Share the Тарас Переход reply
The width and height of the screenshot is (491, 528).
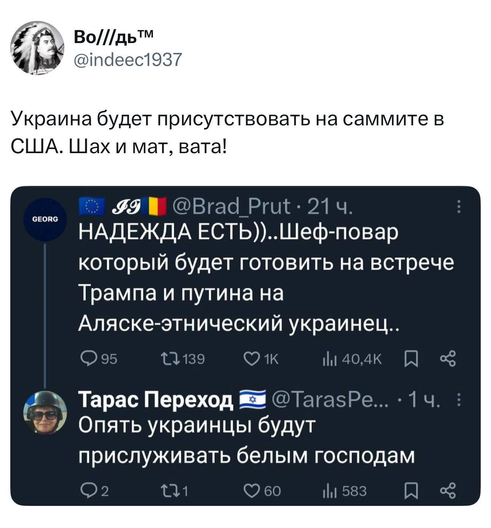[x=447, y=491]
